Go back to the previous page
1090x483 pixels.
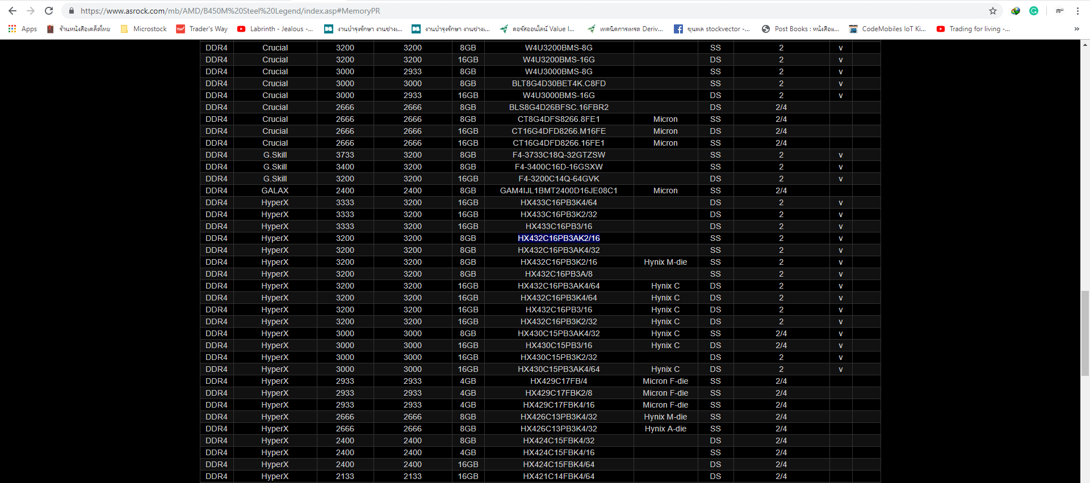(x=12, y=11)
